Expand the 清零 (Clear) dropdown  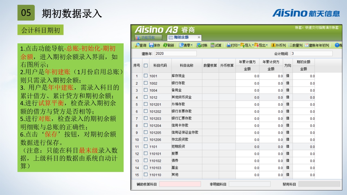point(192,45)
